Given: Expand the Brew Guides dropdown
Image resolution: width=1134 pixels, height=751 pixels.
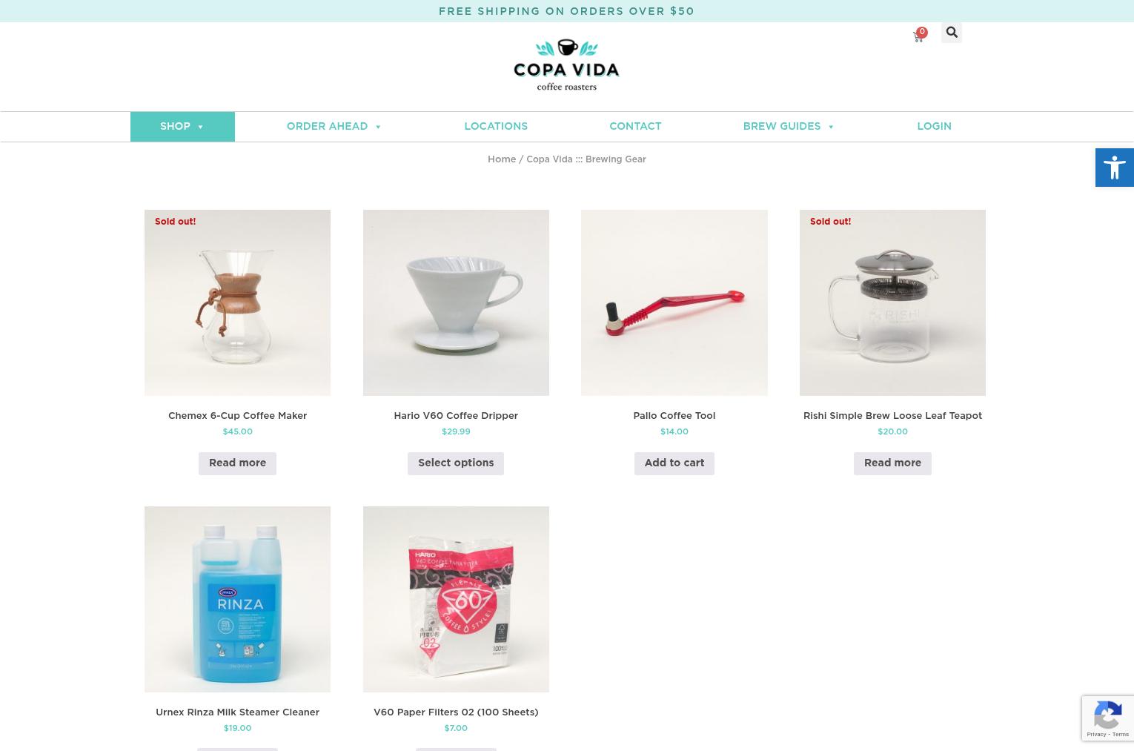Looking at the screenshot, I should [x=789, y=127].
